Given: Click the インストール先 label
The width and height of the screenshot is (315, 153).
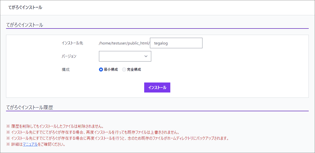Looking at the screenshot, I should [x=72, y=43].
